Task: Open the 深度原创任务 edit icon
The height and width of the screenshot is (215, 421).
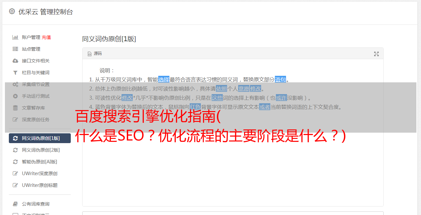Action: 15,120
